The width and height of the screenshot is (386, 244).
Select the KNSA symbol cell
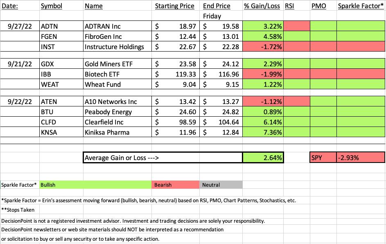(x=61, y=132)
